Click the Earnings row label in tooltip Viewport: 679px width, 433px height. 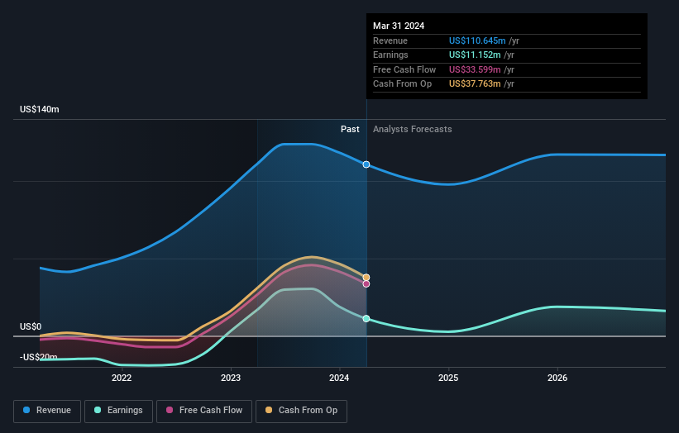point(390,55)
